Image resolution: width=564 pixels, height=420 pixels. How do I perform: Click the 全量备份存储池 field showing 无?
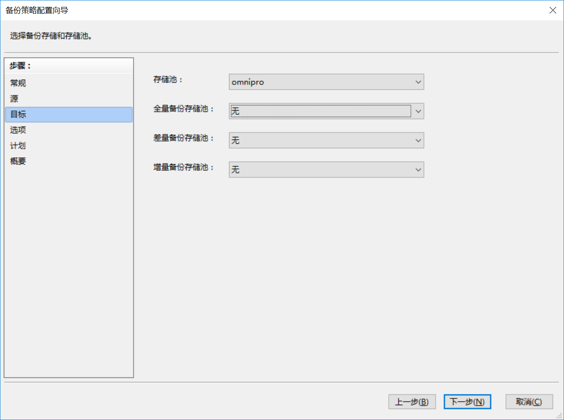(321, 111)
